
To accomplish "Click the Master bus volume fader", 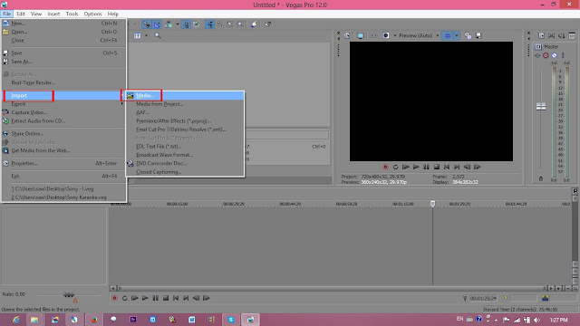I will 541,107.
